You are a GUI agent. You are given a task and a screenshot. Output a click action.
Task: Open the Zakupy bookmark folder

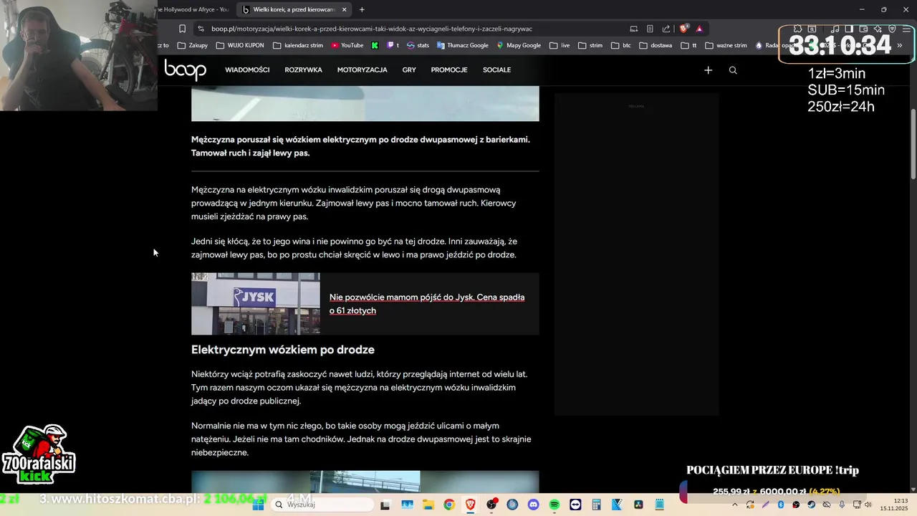point(192,45)
